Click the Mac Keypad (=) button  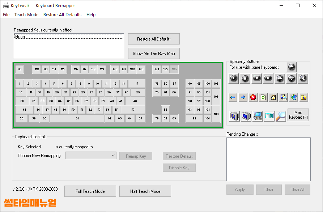point(298,115)
